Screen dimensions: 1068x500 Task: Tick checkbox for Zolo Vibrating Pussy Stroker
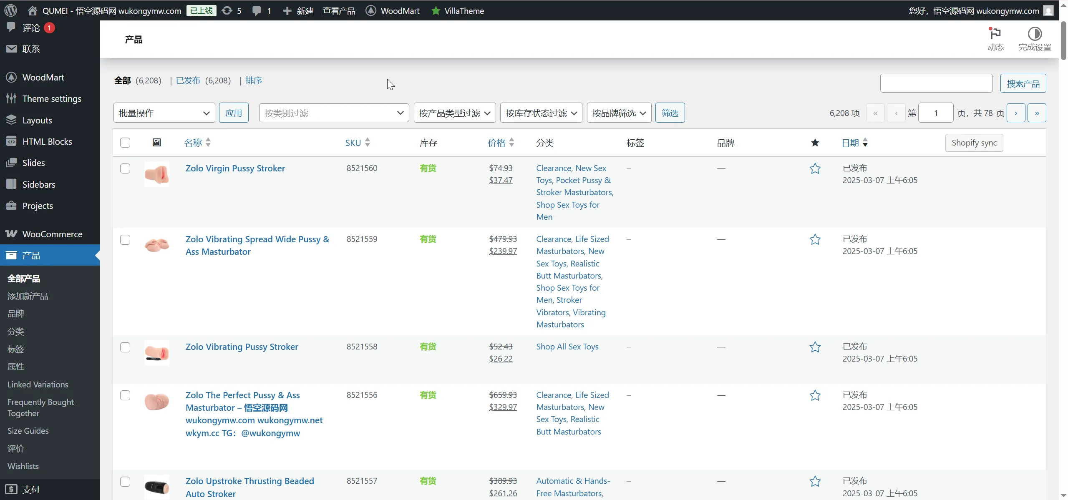coord(125,347)
